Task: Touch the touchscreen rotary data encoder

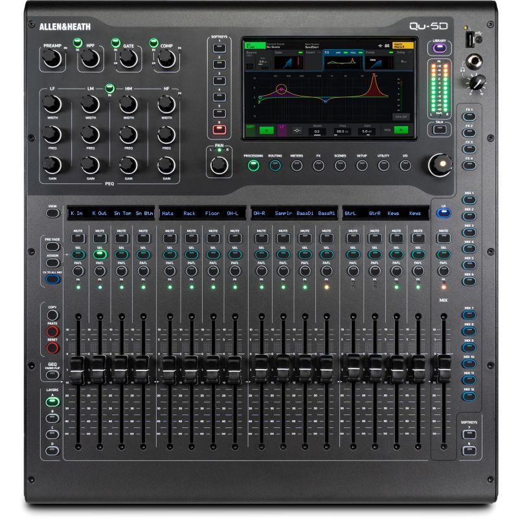Action: pos(440,164)
